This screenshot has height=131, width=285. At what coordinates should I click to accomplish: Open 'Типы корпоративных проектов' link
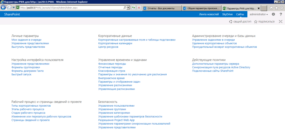tap(31, 106)
